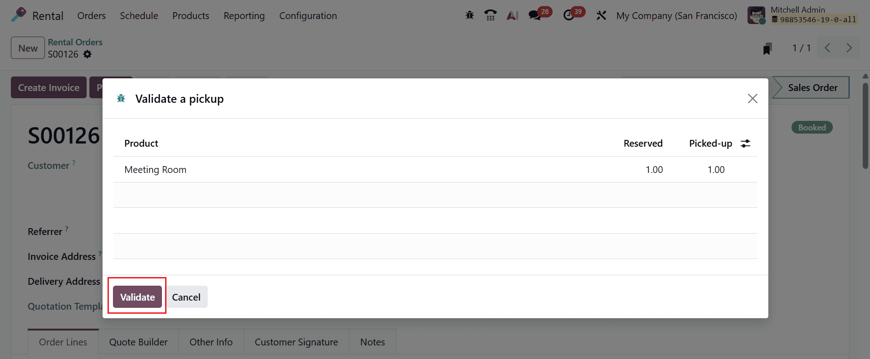870x359 pixels.
Task: Sort by Picked-up column header
Action: (710, 144)
